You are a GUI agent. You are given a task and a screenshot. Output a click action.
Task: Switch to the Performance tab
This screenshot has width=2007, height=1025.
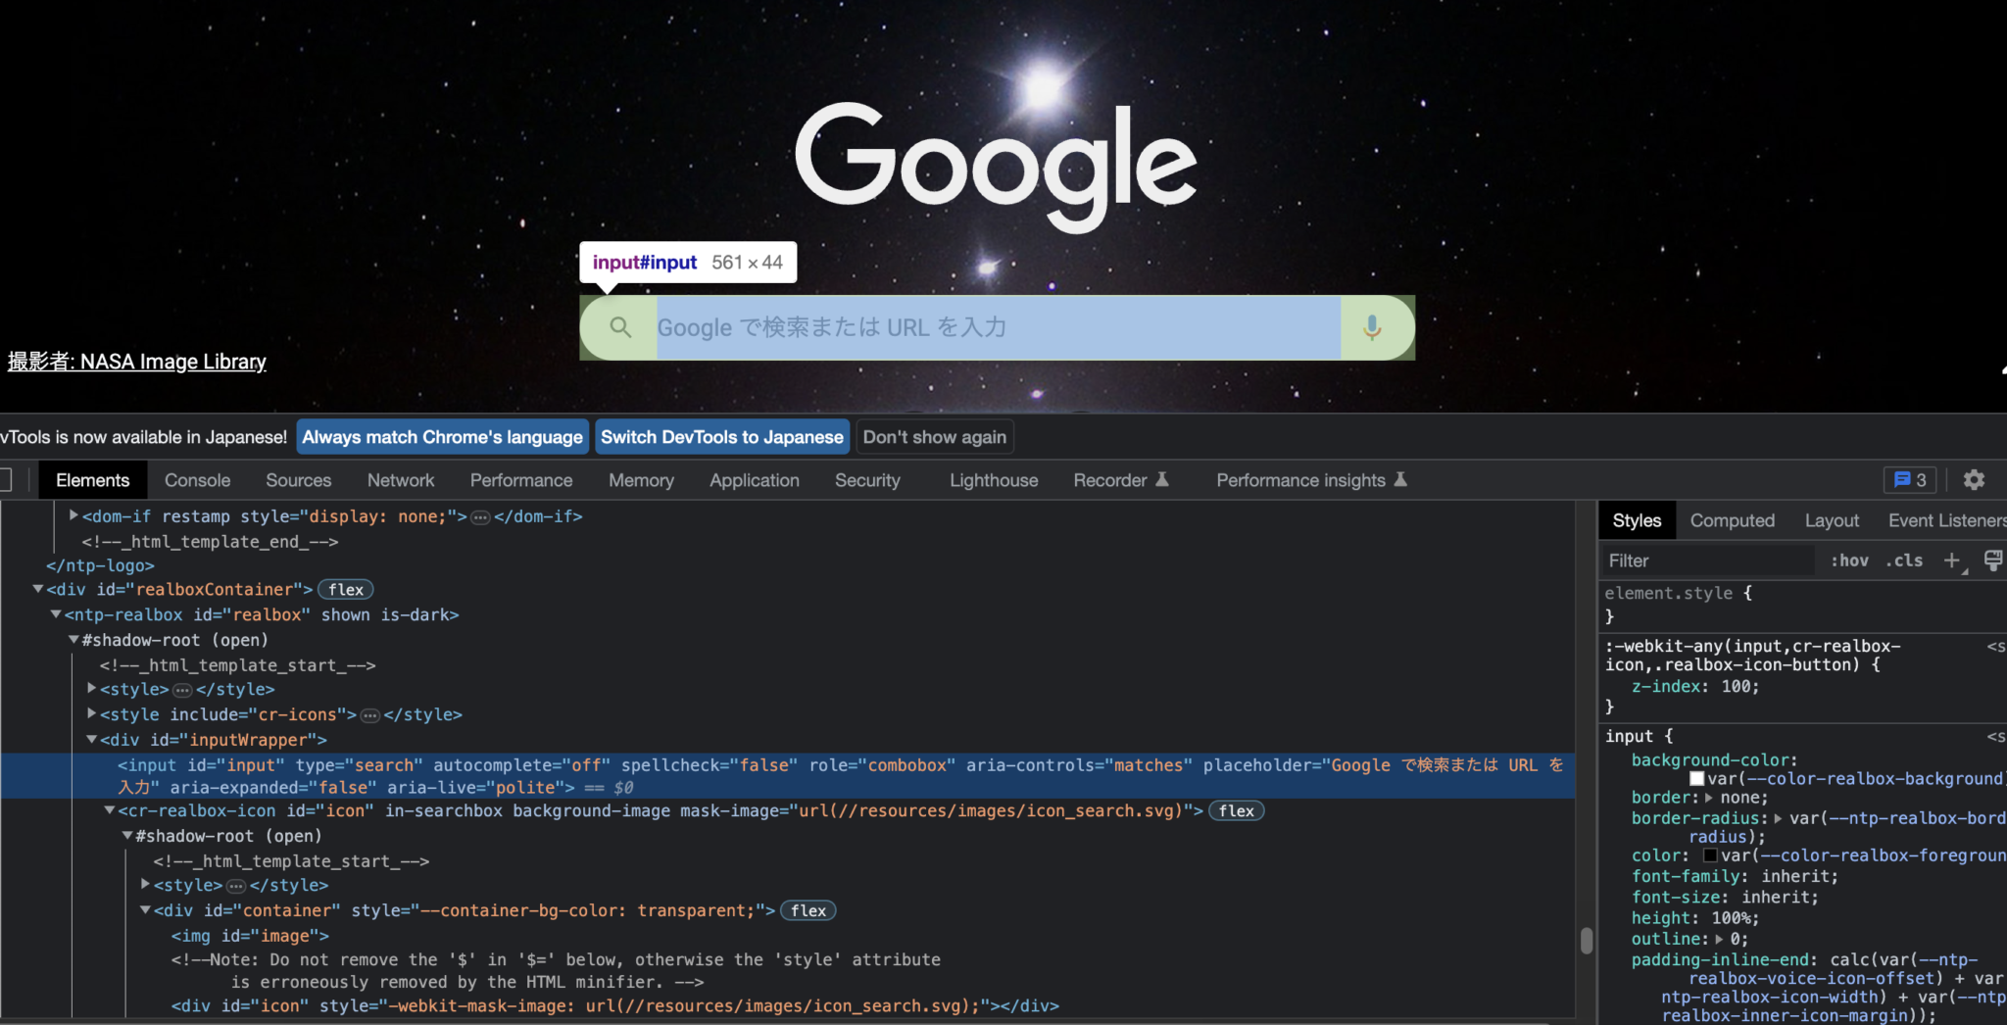coord(520,480)
